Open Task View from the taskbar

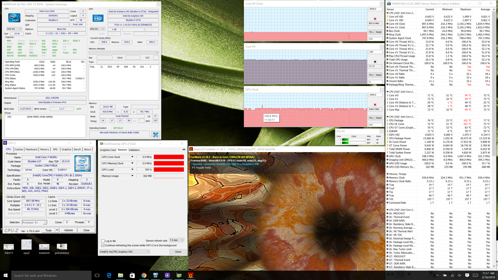(x=97, y=275)
